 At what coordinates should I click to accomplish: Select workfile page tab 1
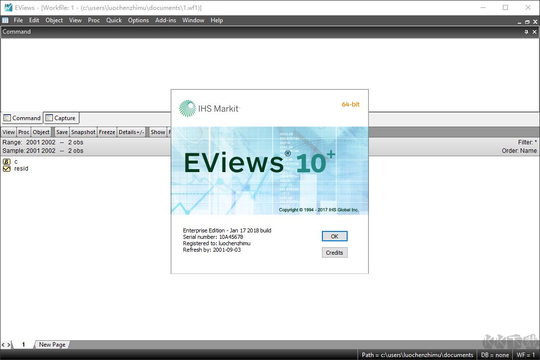click(23, 345)
